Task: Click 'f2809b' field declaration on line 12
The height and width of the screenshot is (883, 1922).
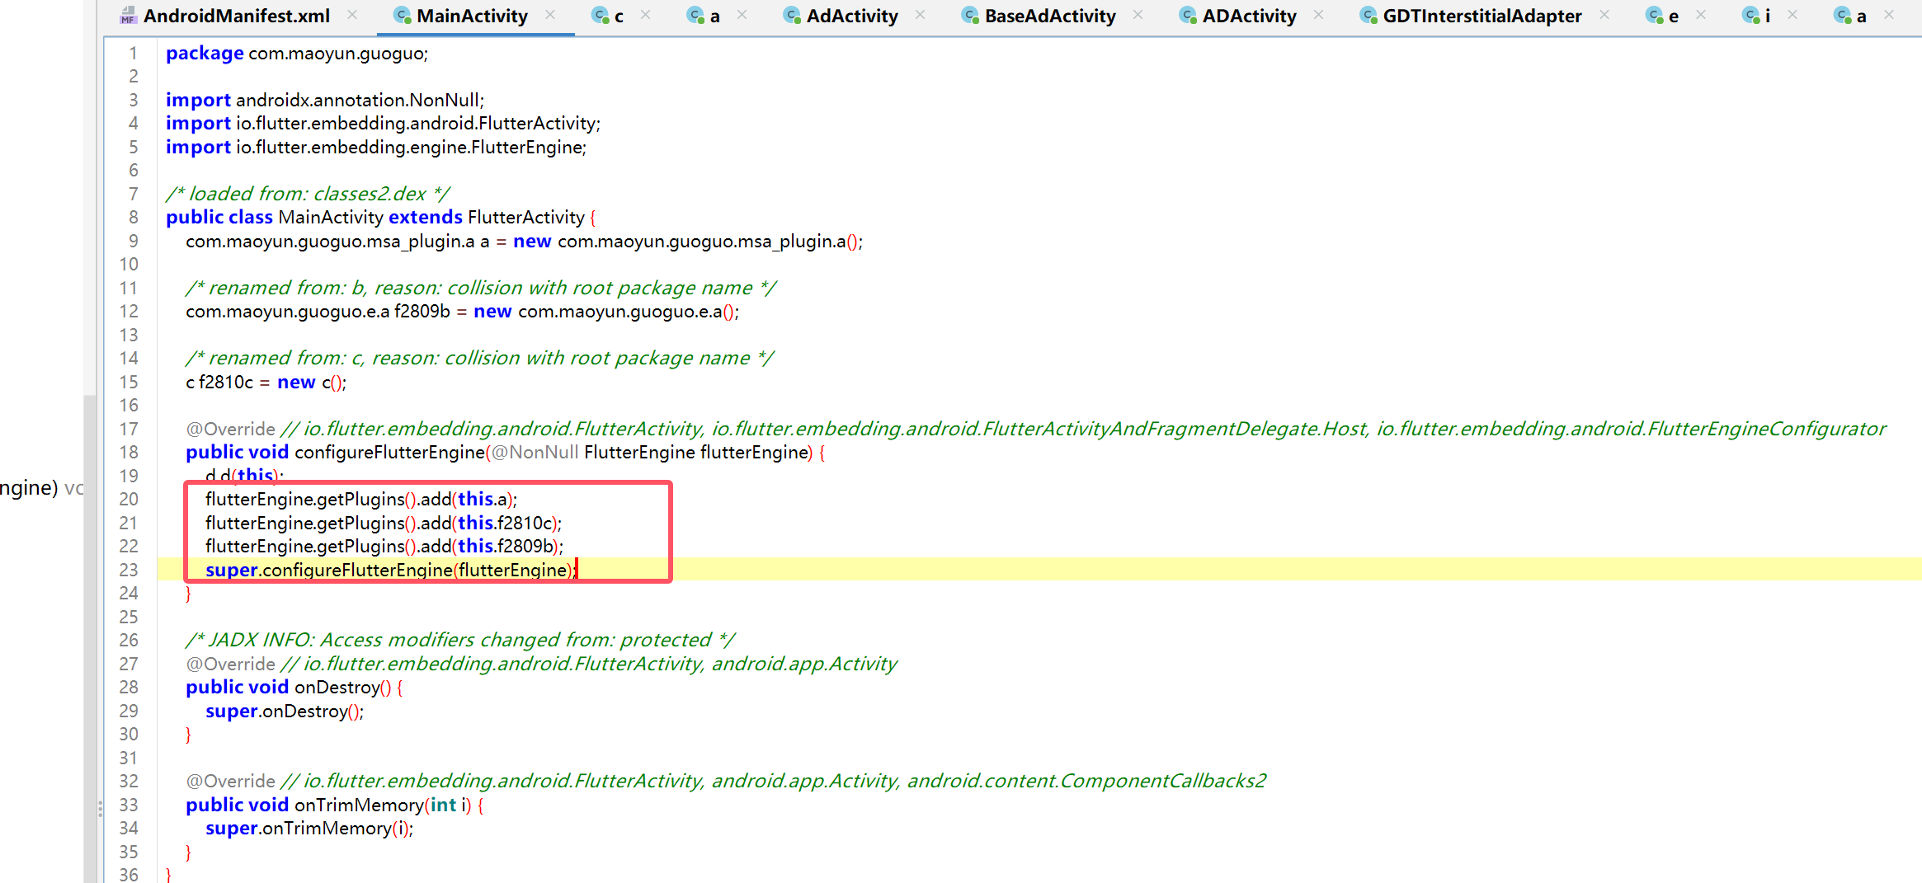Action: click(422, 312)
